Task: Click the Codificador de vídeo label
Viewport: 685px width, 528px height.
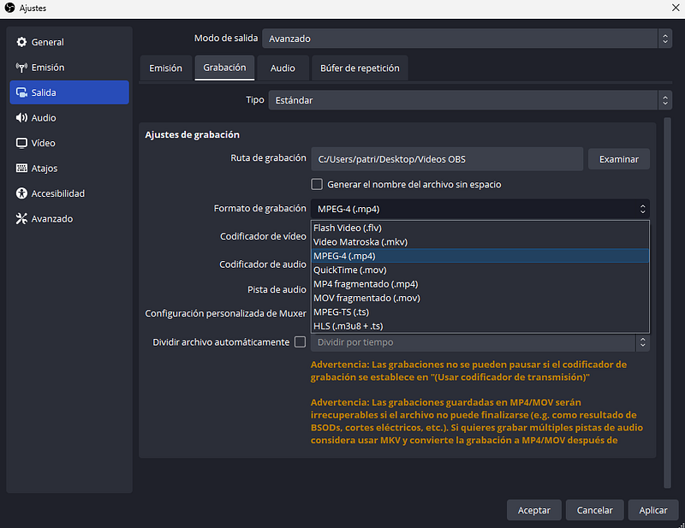Action: coord(263,236)
